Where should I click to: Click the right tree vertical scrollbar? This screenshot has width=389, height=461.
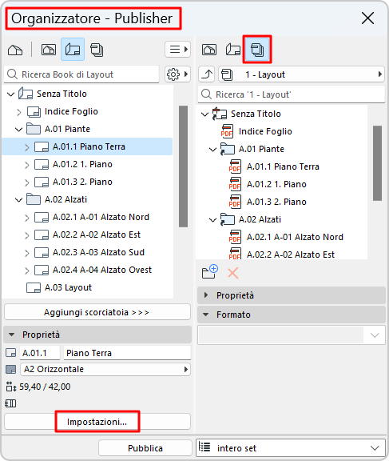point(377,163)
